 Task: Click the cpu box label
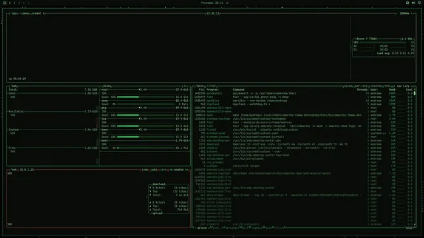tap(14, 13)
